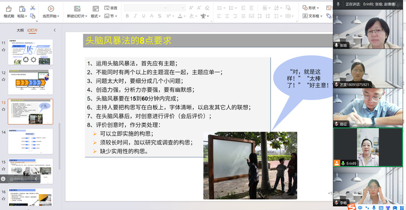Click the copy icon below scissors
Image resolution: width=406 pixels, height=210 pixels.
(x=33, y=16)
